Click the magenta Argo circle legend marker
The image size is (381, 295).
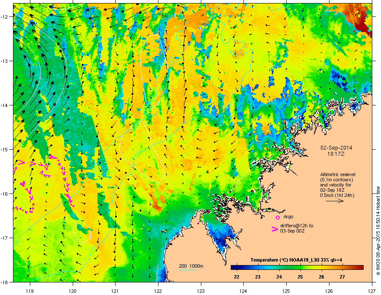278,217
